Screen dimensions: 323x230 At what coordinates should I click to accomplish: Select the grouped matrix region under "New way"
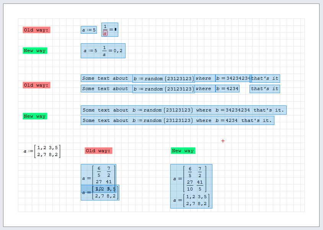click(x=191, y=186)
